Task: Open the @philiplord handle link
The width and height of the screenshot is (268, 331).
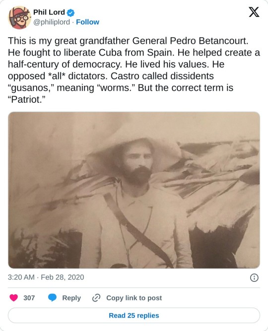Action: click(x=52, y=22)
